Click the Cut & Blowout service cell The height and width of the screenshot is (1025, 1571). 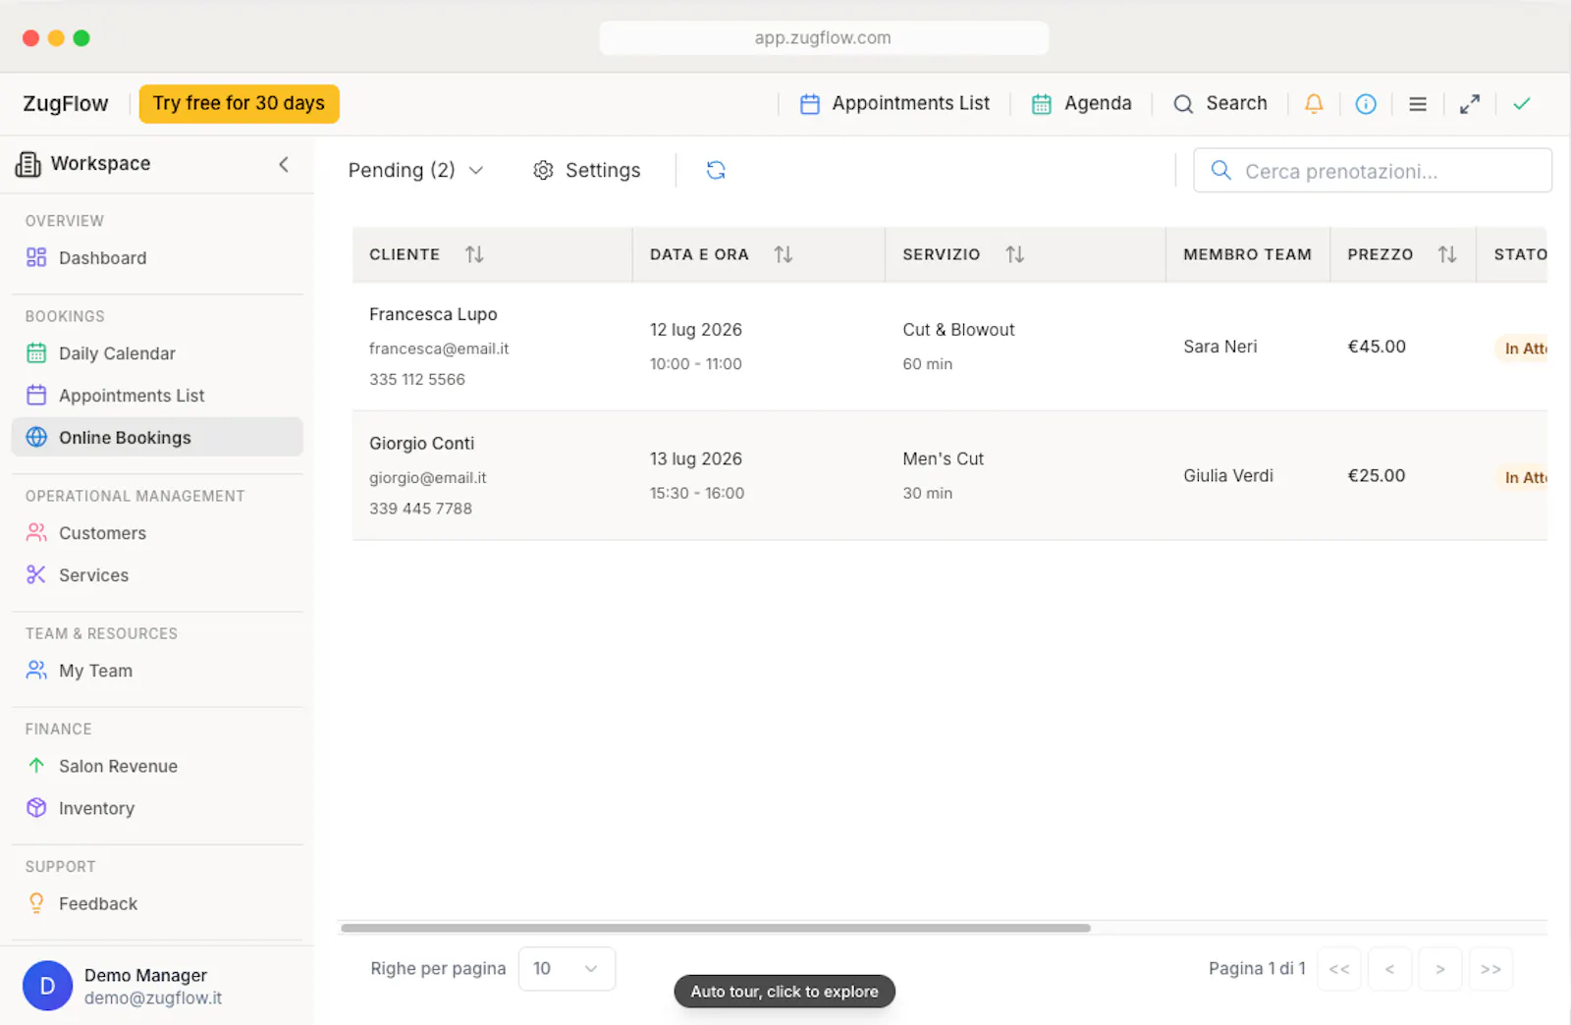click(1025, 347)
